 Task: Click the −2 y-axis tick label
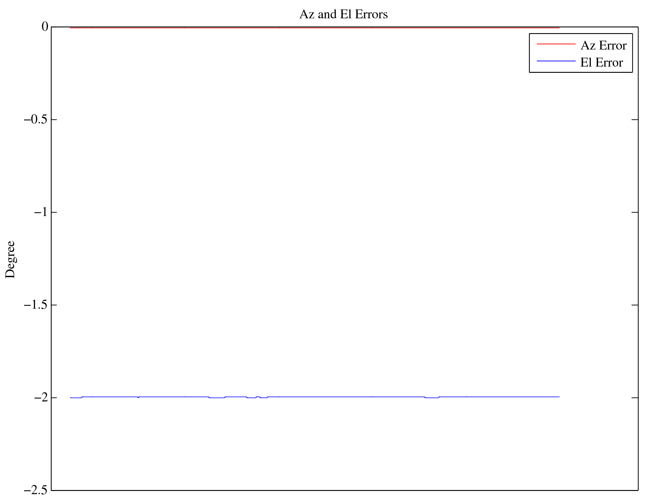click(41, 398)
